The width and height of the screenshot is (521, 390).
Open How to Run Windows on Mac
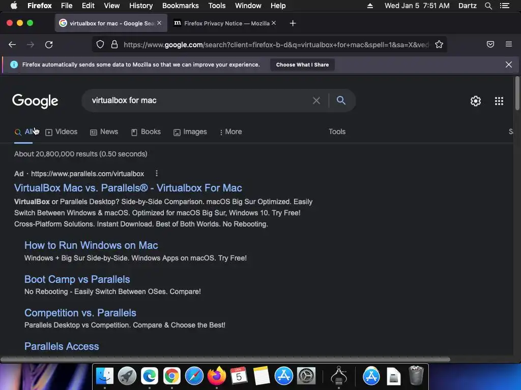coord(91,245)
